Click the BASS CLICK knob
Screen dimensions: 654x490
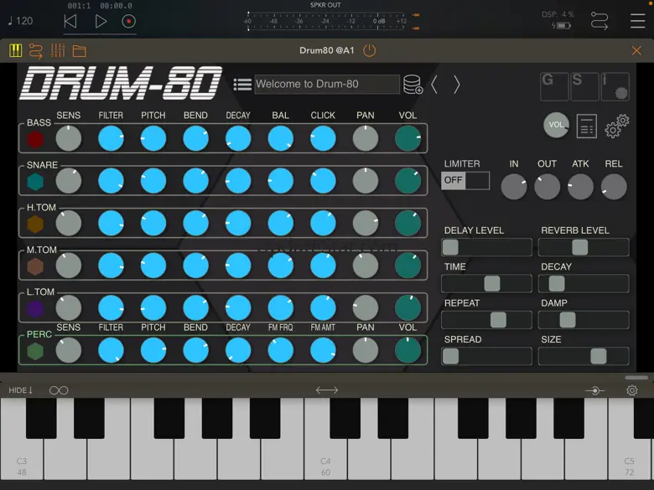(323, 138)
